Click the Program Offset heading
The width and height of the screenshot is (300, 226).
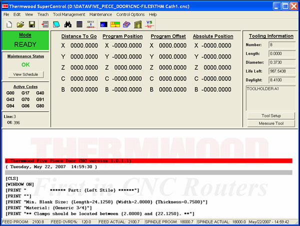pyautogui.click(x=168, y=37)
